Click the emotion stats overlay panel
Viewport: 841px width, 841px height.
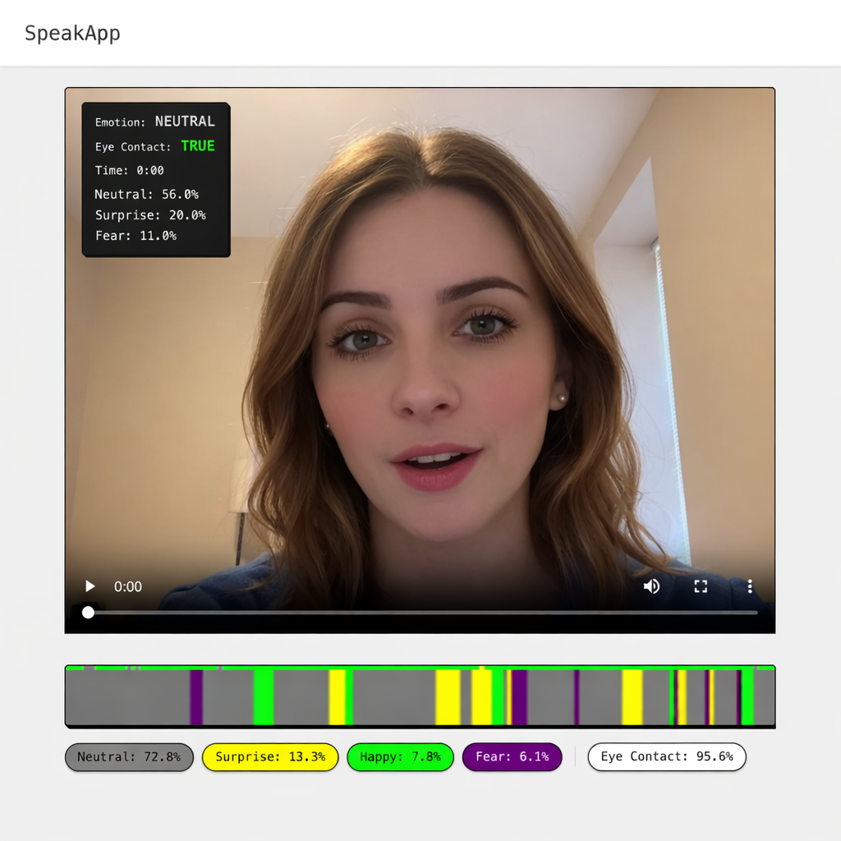click(155, 179)
